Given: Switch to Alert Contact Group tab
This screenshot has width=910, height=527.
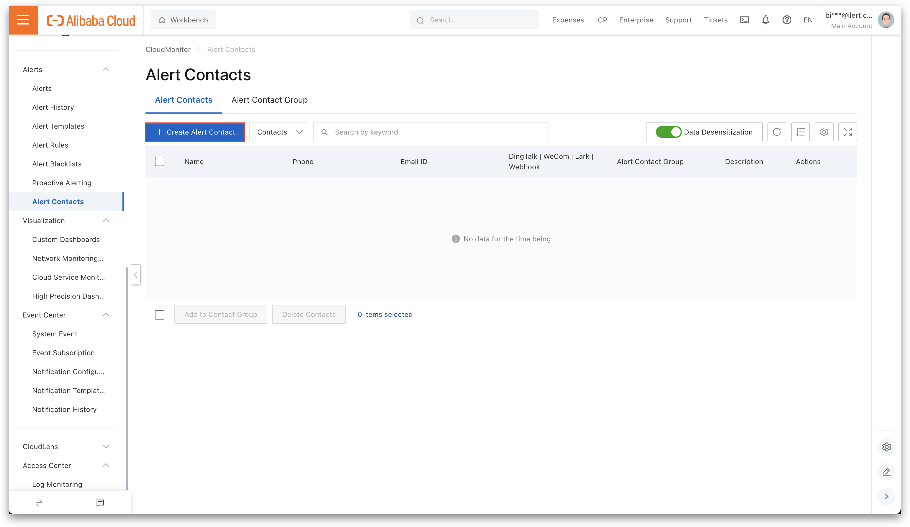Looking at the screenshot, I should click(269, 100).
